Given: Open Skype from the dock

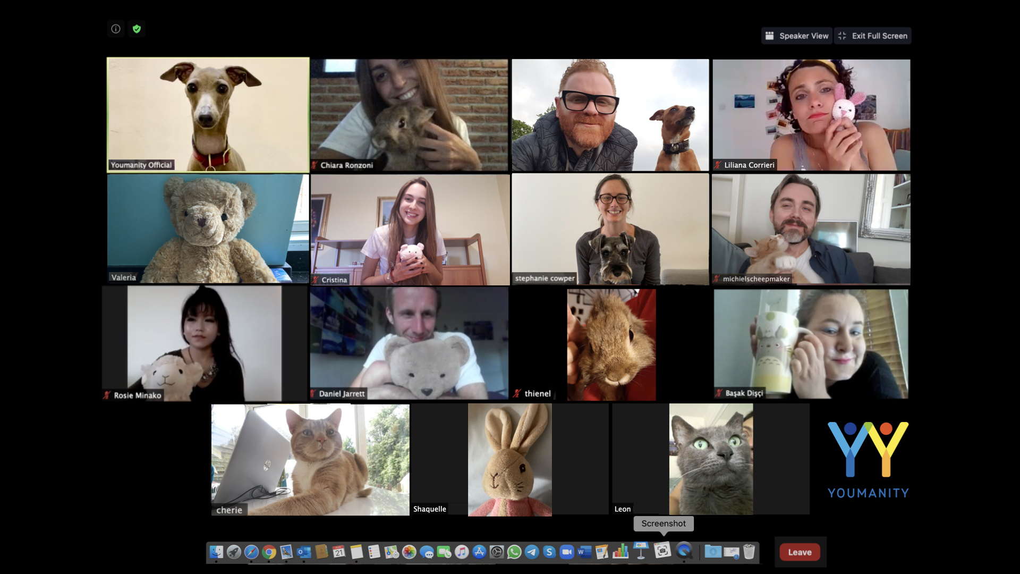Looking at the screenshot, I should coord(549,552).
